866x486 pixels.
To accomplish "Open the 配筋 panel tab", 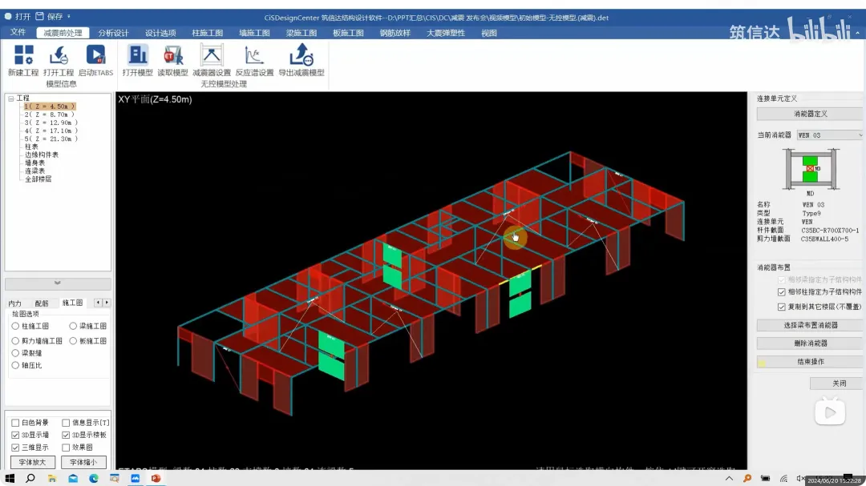I will tap(42, 303).
